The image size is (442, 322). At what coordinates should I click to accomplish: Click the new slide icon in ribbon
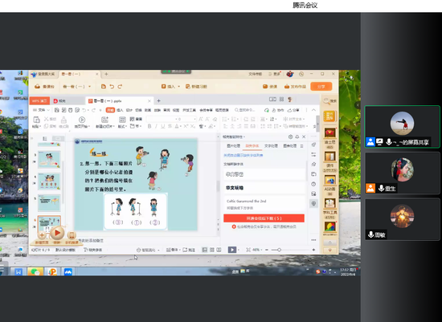click(104, 120)
